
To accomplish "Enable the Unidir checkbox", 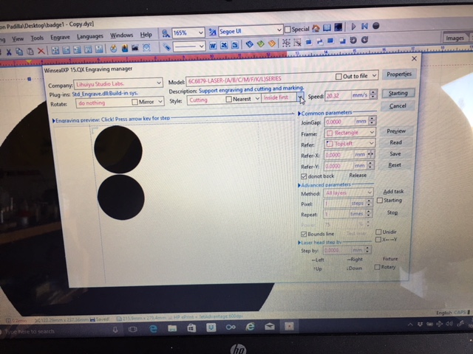I will tap(378, 232).
